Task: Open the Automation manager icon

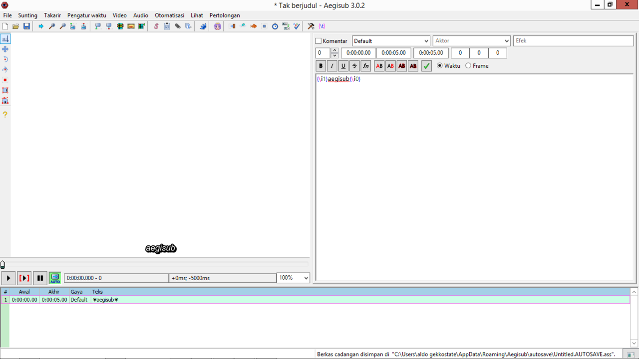Action: tap(203, 26)
